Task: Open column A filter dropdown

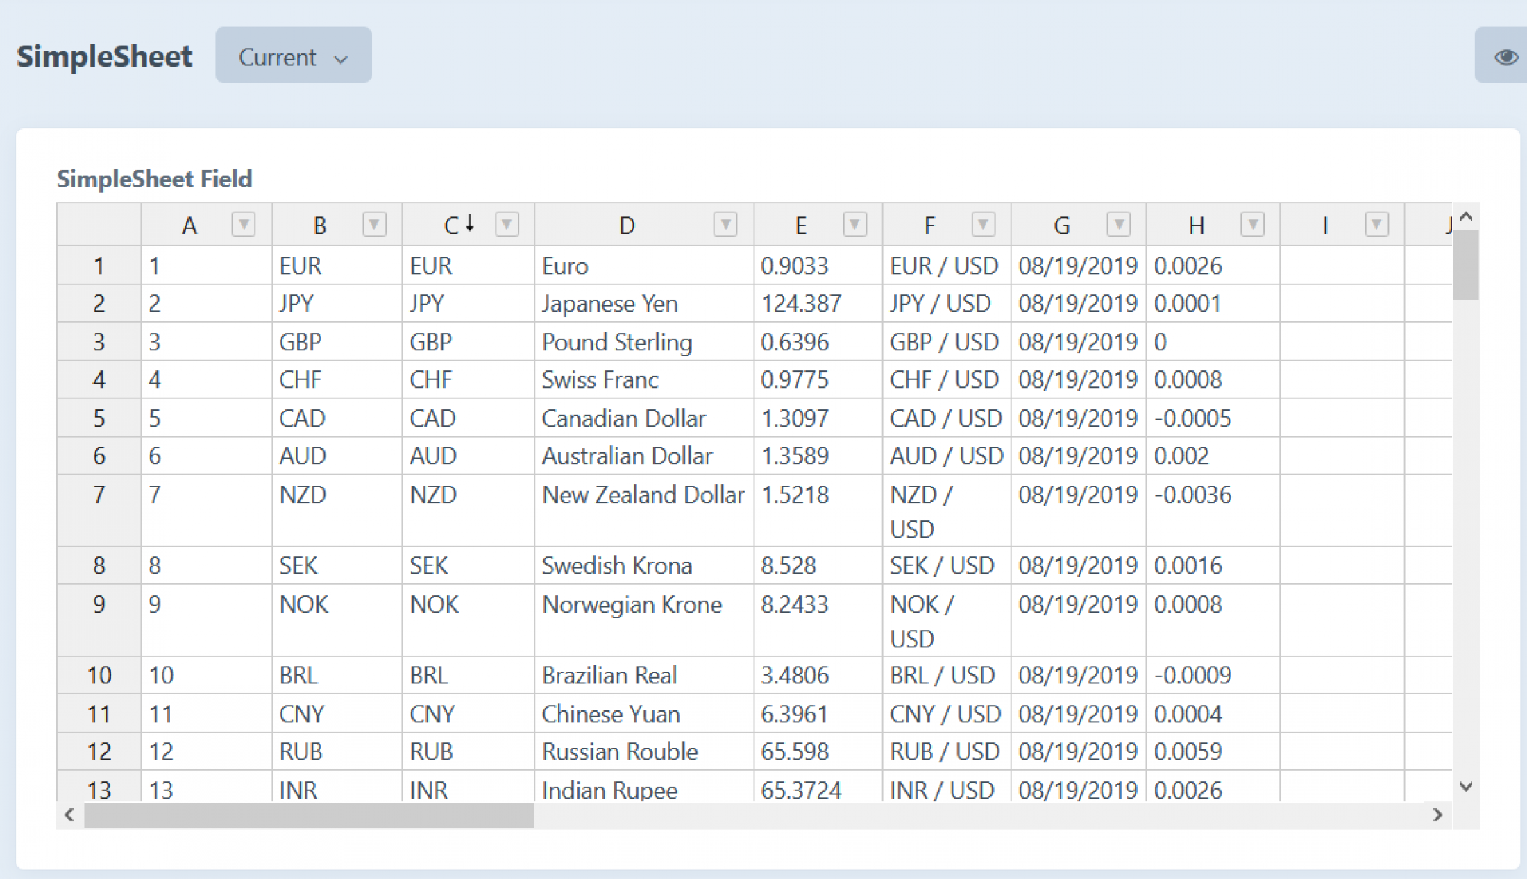Action: click(244, 224)
